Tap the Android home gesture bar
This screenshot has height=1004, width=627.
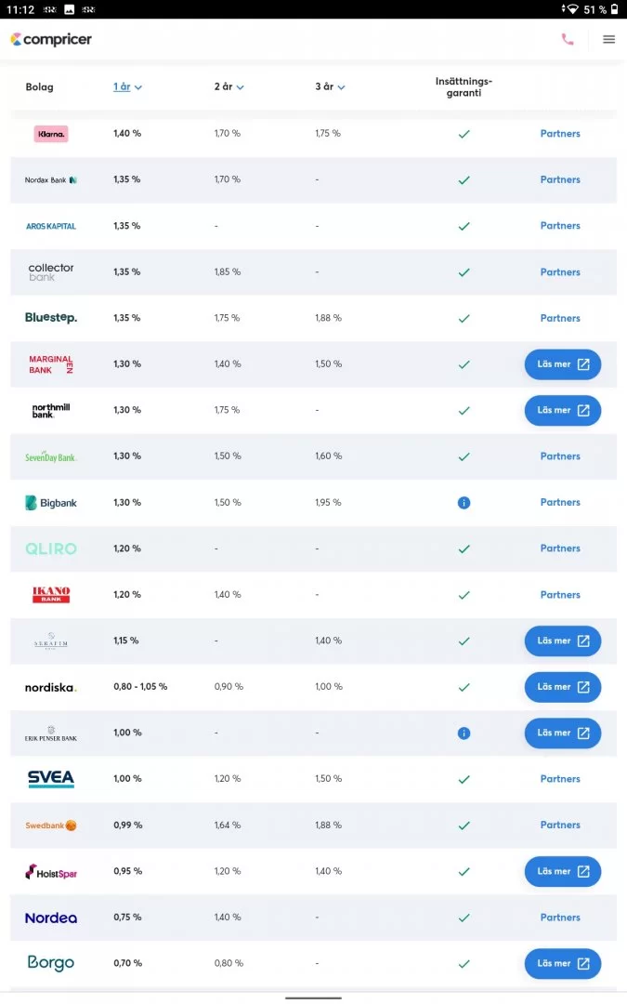click(313, 997)
